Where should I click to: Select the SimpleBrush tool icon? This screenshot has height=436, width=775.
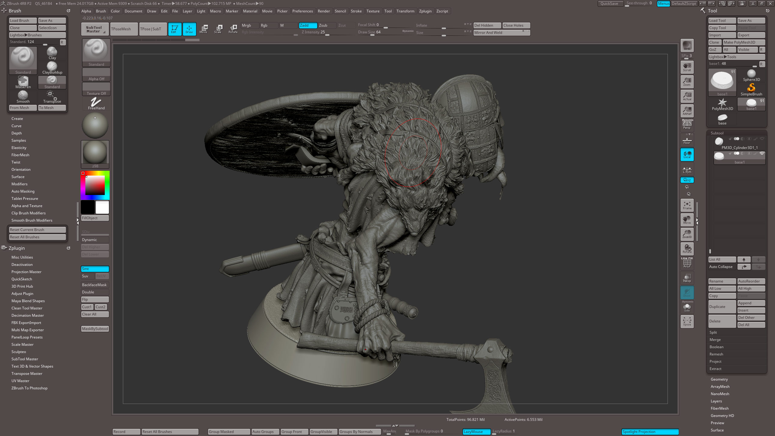751,90
